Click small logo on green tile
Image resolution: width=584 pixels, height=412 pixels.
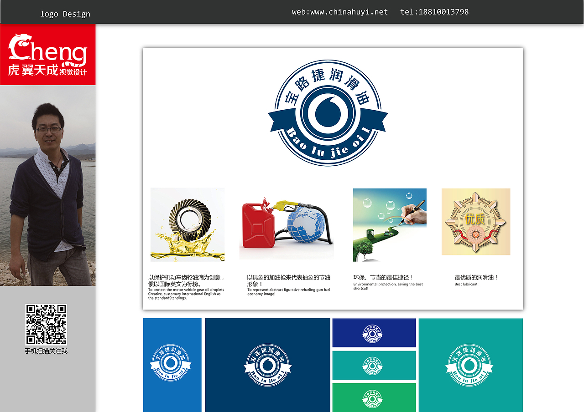coord(373,399)
